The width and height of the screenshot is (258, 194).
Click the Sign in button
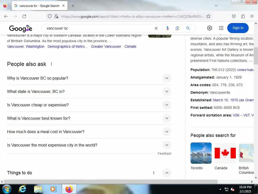click(238, 28)
